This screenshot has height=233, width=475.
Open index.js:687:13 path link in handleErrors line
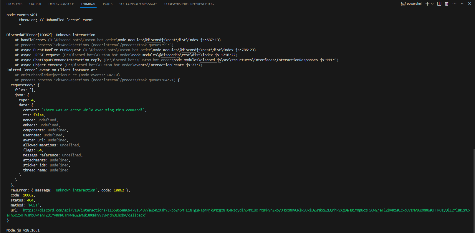click(134, 40)
